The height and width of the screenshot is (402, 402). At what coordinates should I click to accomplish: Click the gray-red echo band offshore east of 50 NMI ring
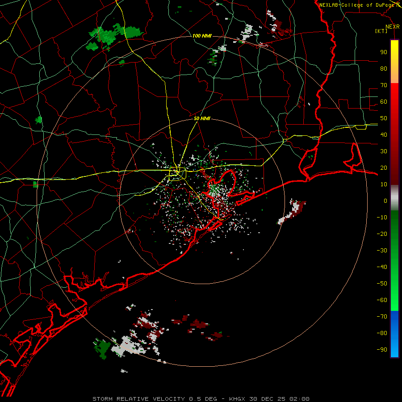point(291,212)
